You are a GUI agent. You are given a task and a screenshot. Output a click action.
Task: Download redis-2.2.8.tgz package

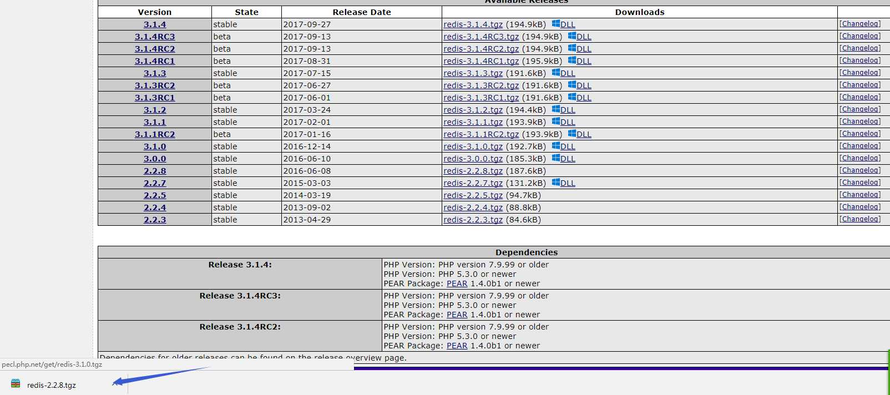[473, 171]
